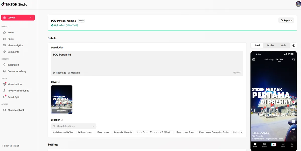This screenshot has height=151, width=301.
Task: Open the user profile avatar
Action: [298, 4]
